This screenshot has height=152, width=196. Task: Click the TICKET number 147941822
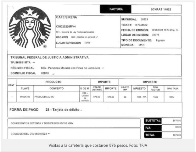coord(137,24)
